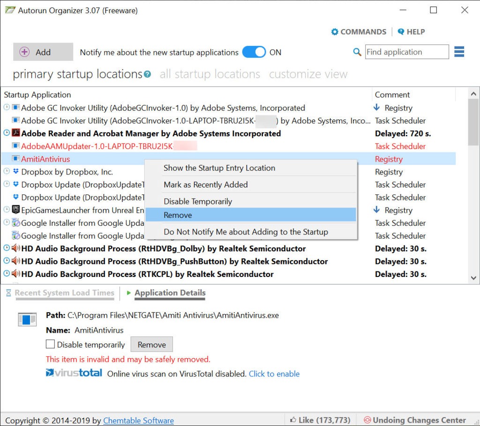Screen dimensions: 480x426
Task: Click the AmitiAntivirus row icon
Action: point(15,158)
